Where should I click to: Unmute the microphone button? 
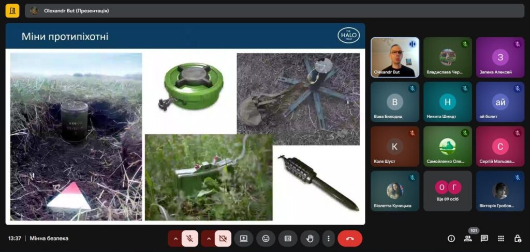(190, 239)
